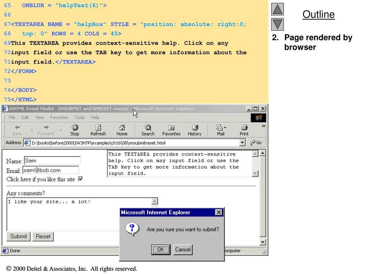The width and height of the screenshot is (366, 274).
Task: Open the View menu
Action: pos(39,117)
